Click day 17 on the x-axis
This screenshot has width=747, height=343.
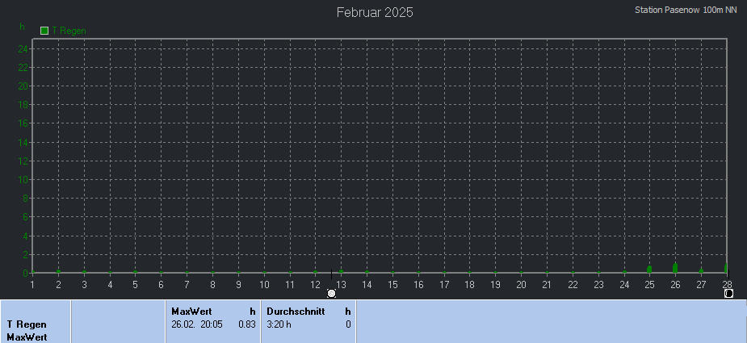point(444,285)
